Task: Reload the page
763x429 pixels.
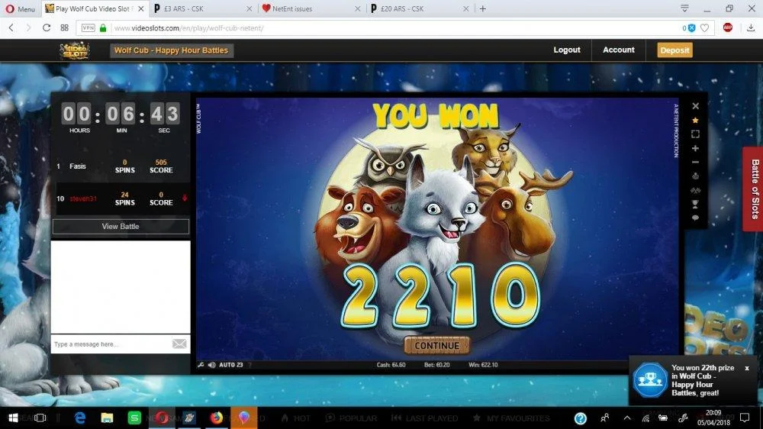Action: [47, 27]
